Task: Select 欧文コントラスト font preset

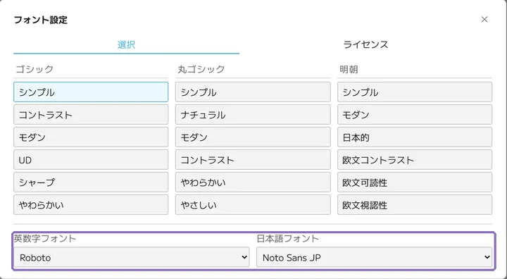Action: [415, 159]
